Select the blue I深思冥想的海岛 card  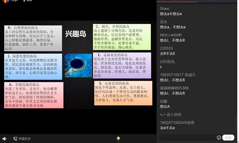[x=33, y=66]
